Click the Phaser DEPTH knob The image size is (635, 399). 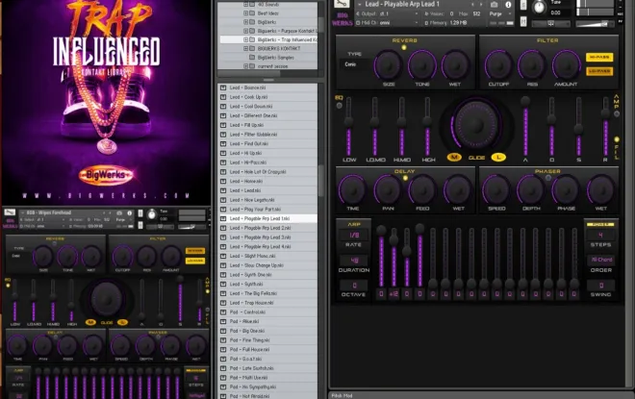click(x=530, y=189)
